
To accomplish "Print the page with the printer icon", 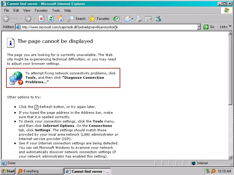I will [139, 19].
